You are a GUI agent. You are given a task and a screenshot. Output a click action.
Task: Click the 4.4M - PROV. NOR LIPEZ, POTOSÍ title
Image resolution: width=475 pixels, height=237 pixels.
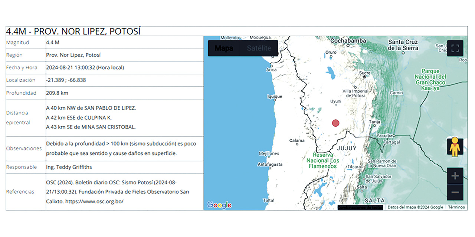(73, 31)
